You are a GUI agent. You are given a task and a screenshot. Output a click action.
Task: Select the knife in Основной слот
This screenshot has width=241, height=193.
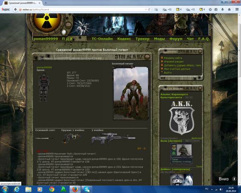tap(44, 138)
